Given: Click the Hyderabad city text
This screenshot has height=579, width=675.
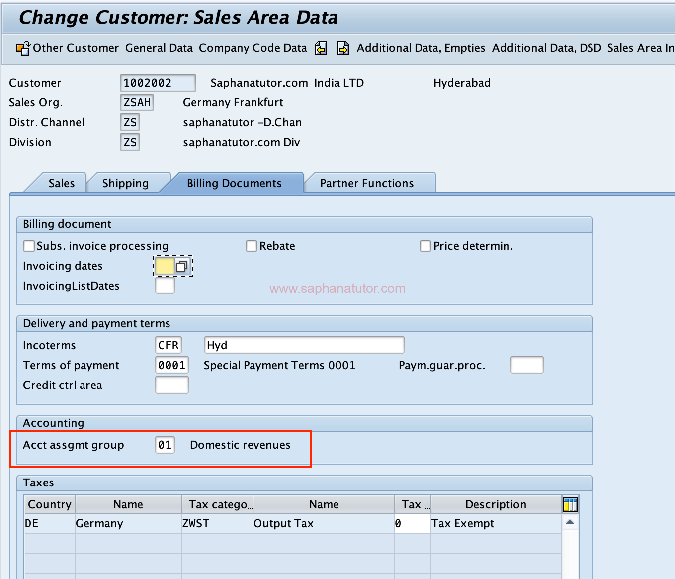Looking at the screenshot, I should coord(462,83).
